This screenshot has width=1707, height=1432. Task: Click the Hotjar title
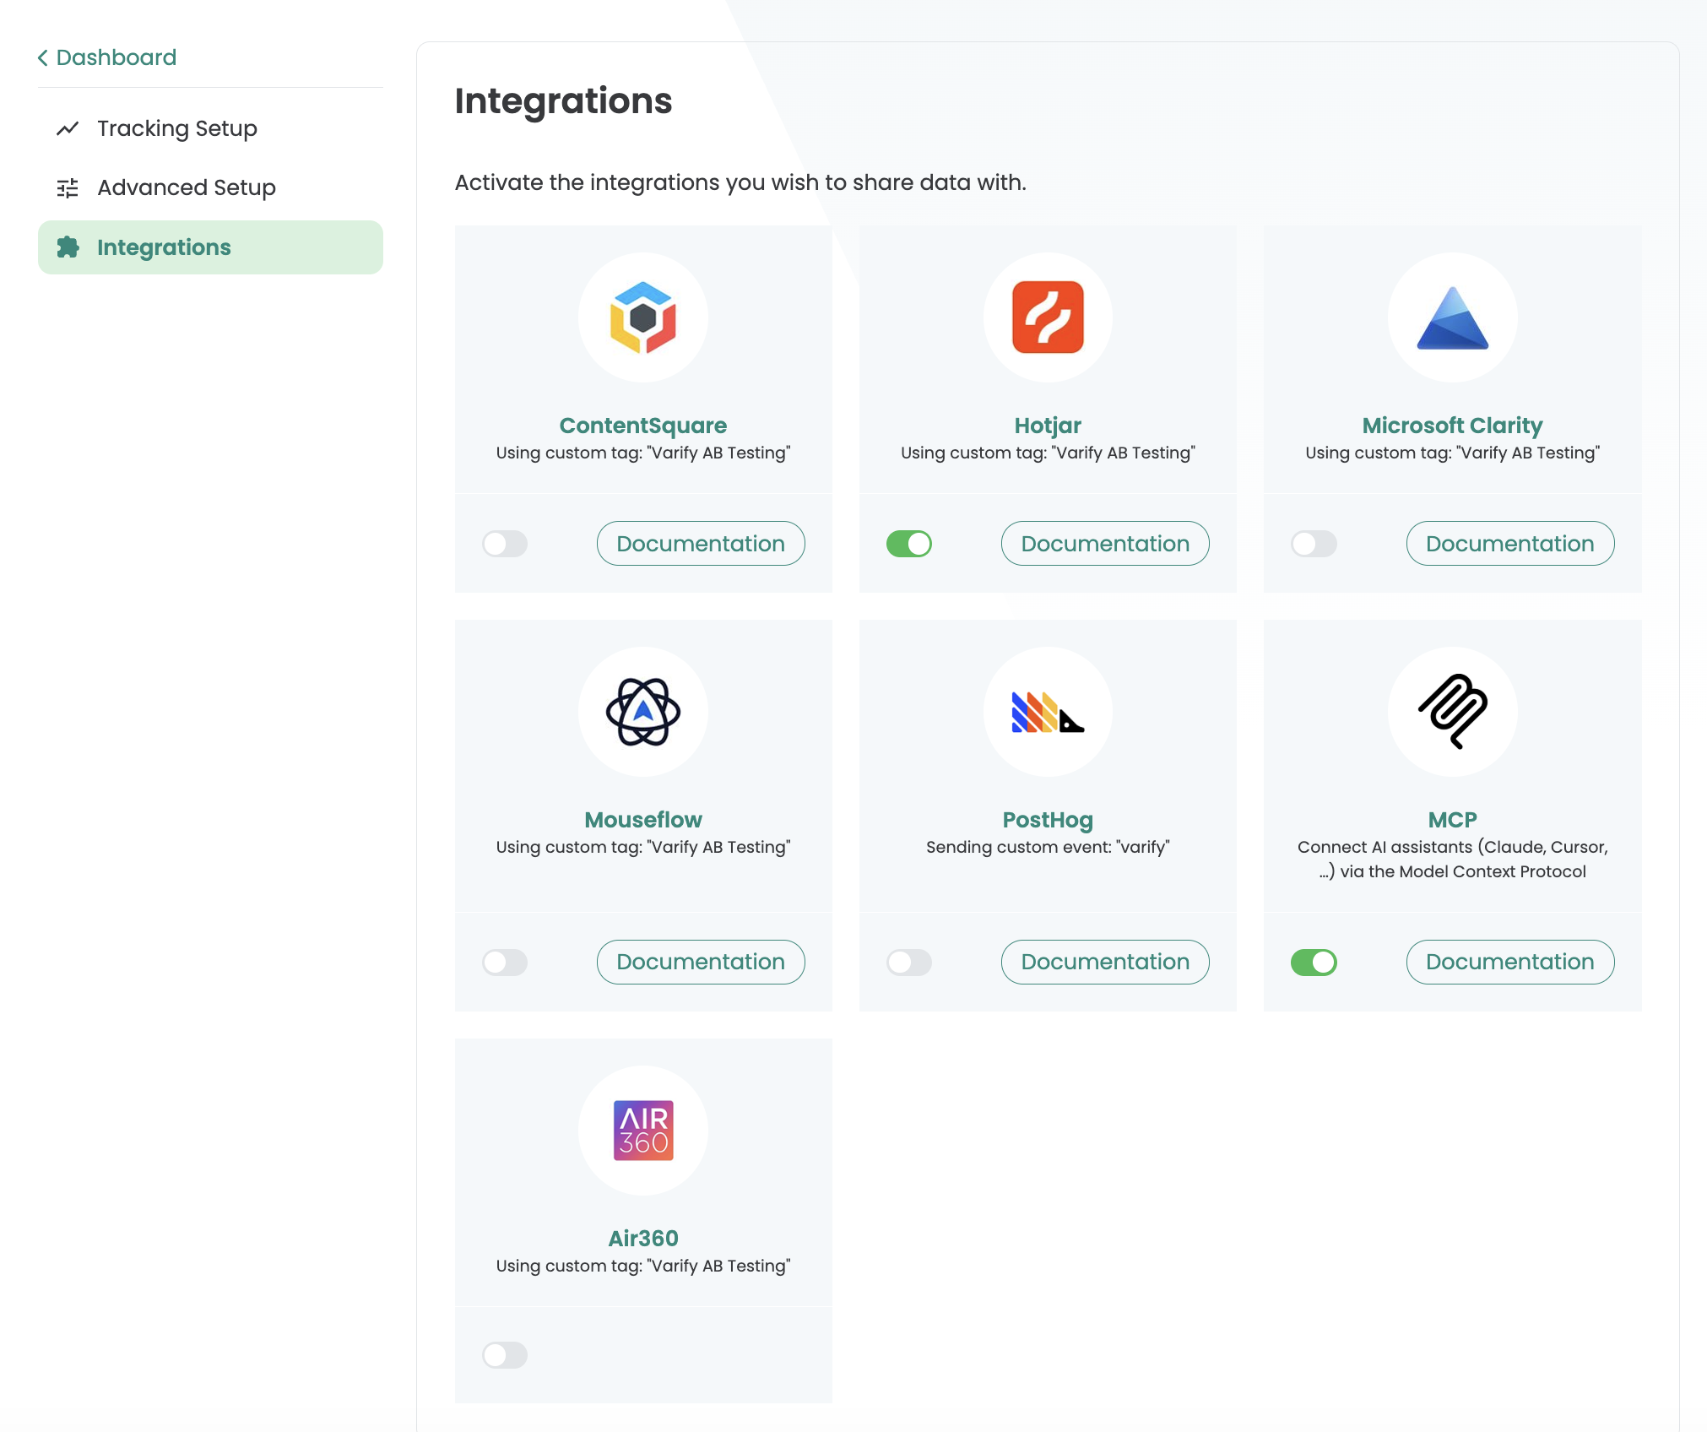pyautogui.click(x=1048, y=426)
